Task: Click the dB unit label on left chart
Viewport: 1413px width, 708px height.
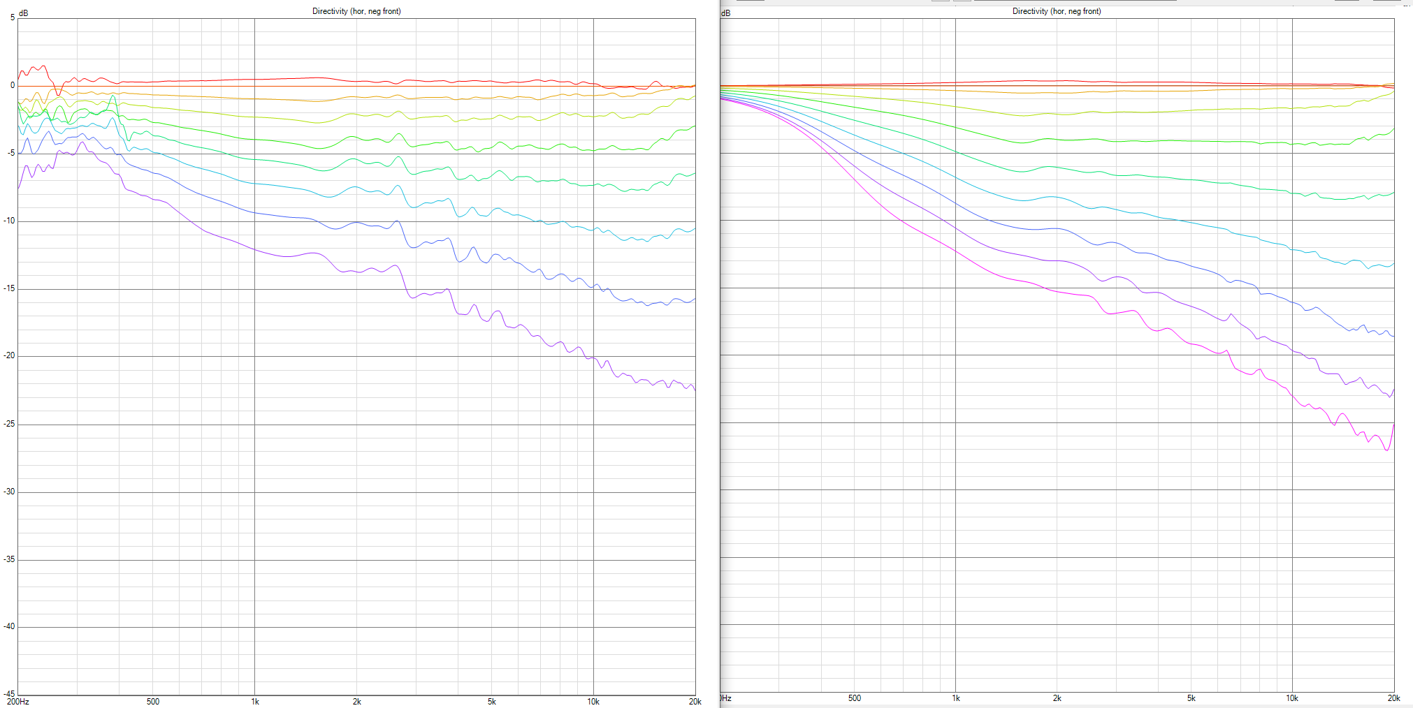Action: coord(23,13)
